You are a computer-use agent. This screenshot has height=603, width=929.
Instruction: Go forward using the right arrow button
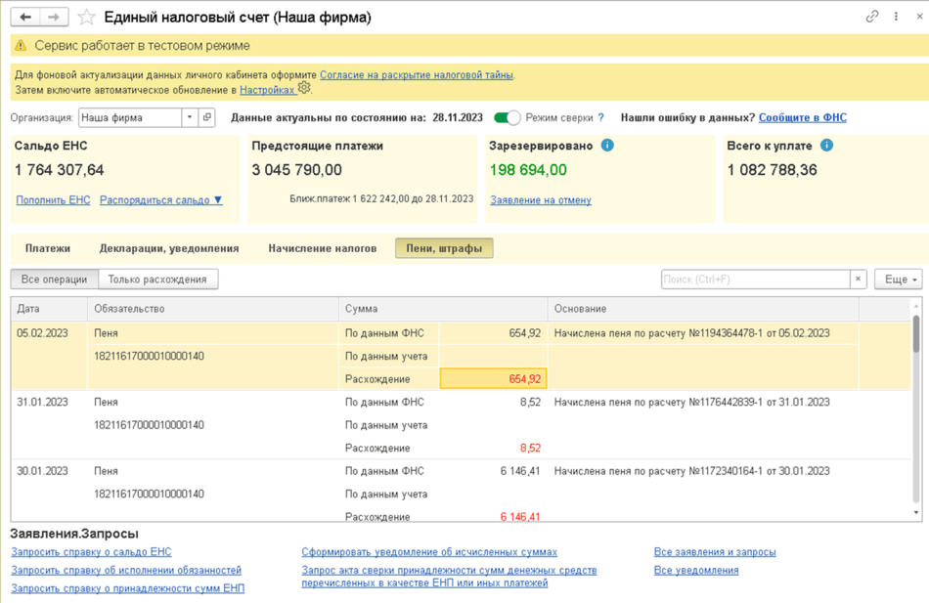[54, 17]
